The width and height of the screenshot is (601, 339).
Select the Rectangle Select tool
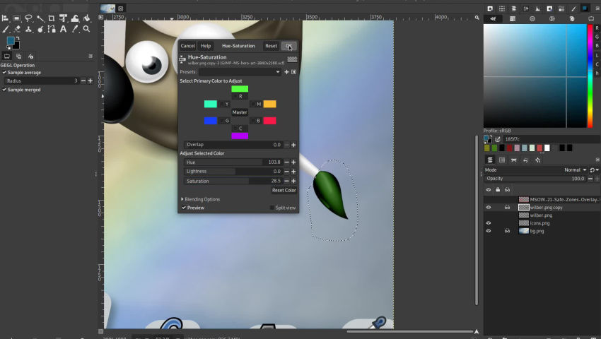(17, 18)
